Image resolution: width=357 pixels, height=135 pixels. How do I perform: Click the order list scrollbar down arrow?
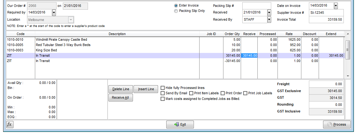click(x=348, y=76)
